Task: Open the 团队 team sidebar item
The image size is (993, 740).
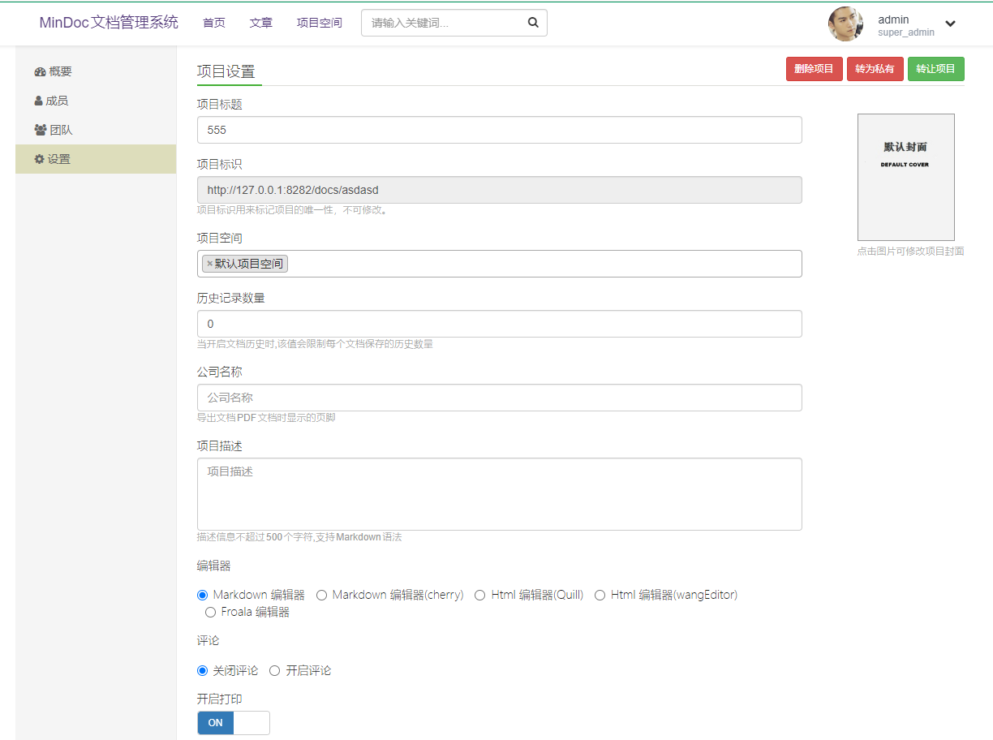Action: (x=54, y=130)
